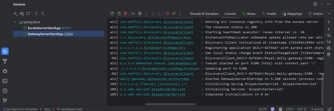
Task: Select GatewayServerStartApp service
Action: [x=45, y=34]
